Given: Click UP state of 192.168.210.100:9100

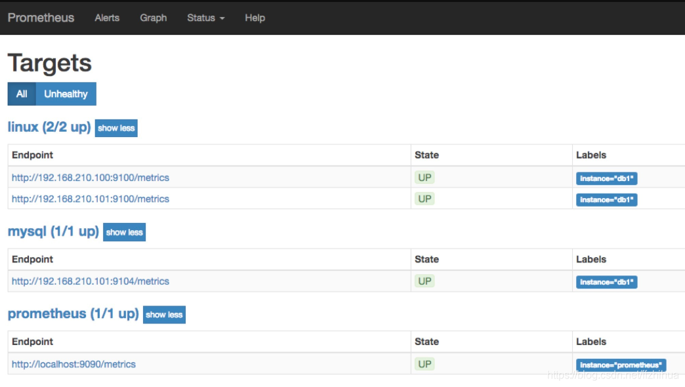Looking at the screenshot, I should [425, 178].
